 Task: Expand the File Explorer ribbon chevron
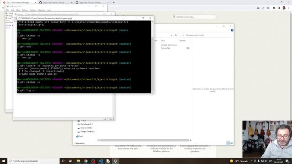229,30
